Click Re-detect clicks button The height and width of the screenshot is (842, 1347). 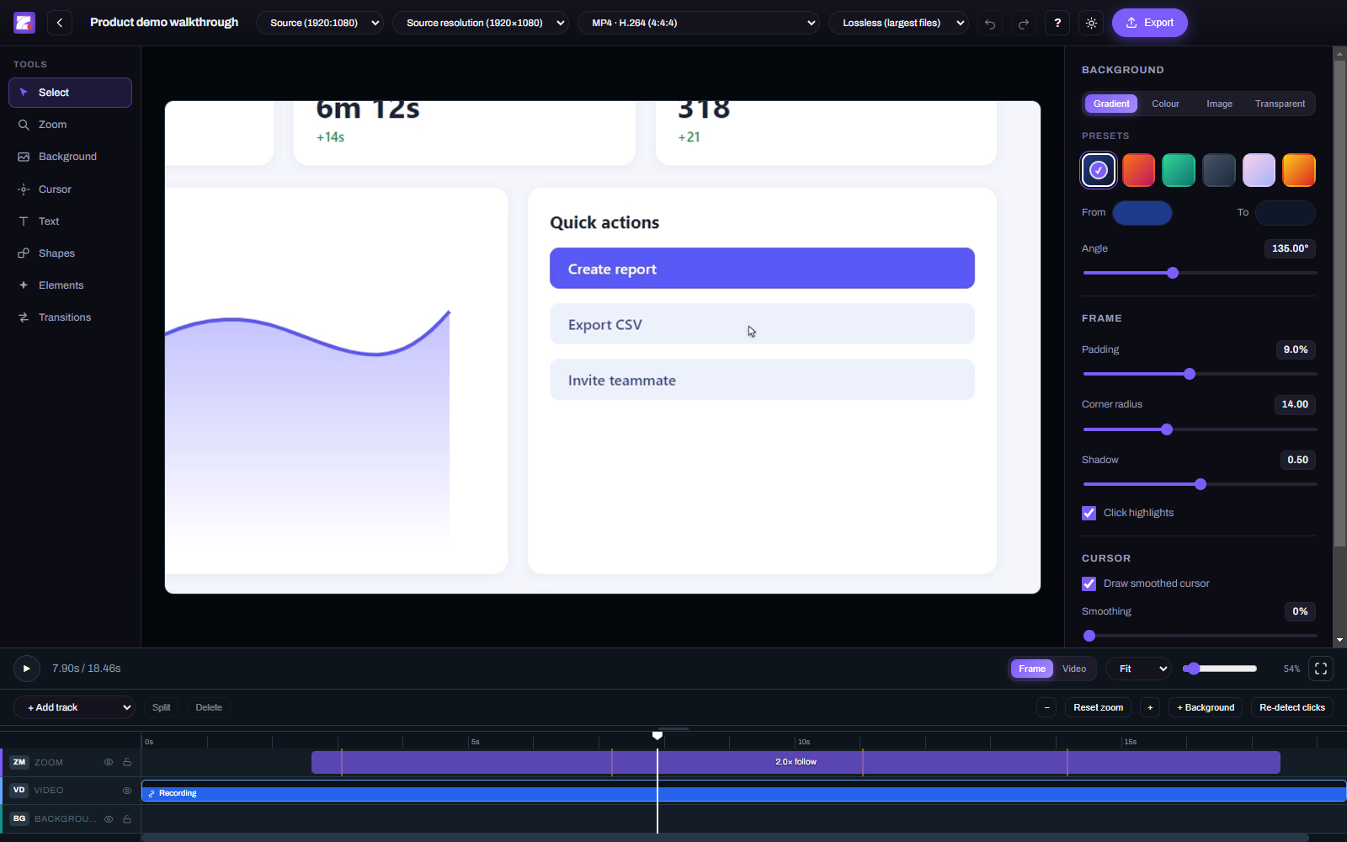1291,707
